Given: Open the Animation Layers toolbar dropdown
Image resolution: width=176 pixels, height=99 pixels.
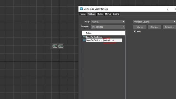Looking at the screenshot, I should 155,22.
